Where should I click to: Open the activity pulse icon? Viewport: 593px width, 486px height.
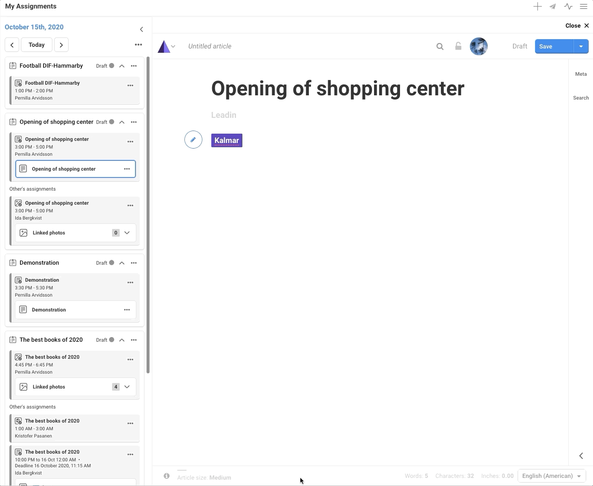pos(568,6)
